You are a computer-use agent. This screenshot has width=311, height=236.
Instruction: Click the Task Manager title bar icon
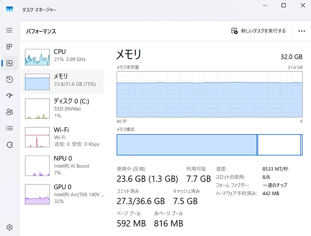coord(9,9)
